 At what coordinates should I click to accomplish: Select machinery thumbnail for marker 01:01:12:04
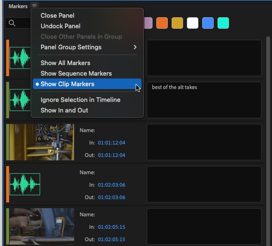42,142
